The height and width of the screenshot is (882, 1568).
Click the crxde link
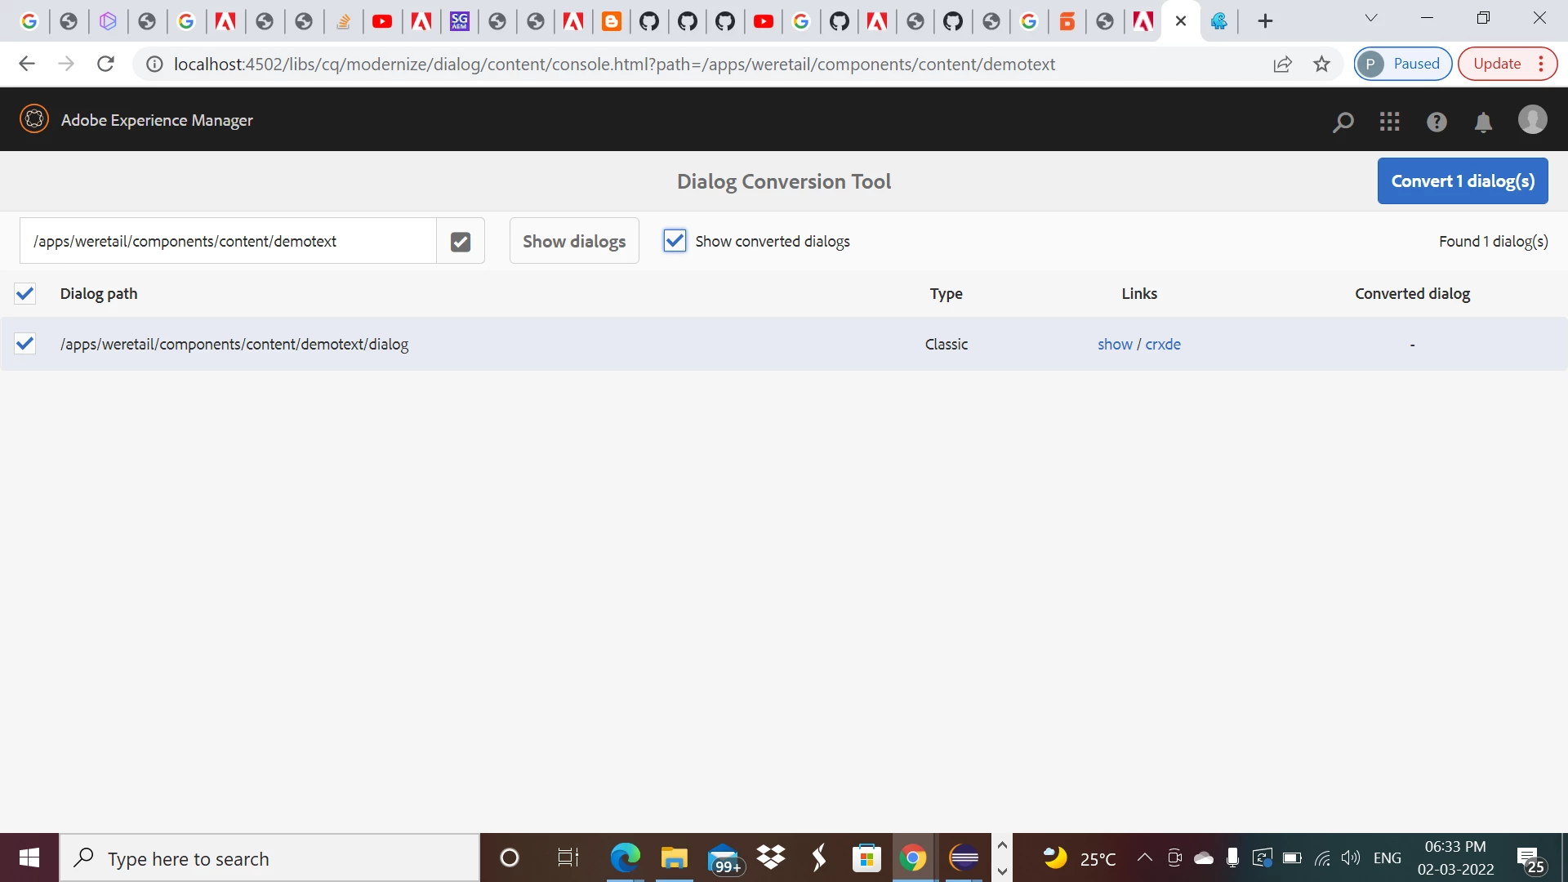pyautogui.click(x=1163, y=345)
